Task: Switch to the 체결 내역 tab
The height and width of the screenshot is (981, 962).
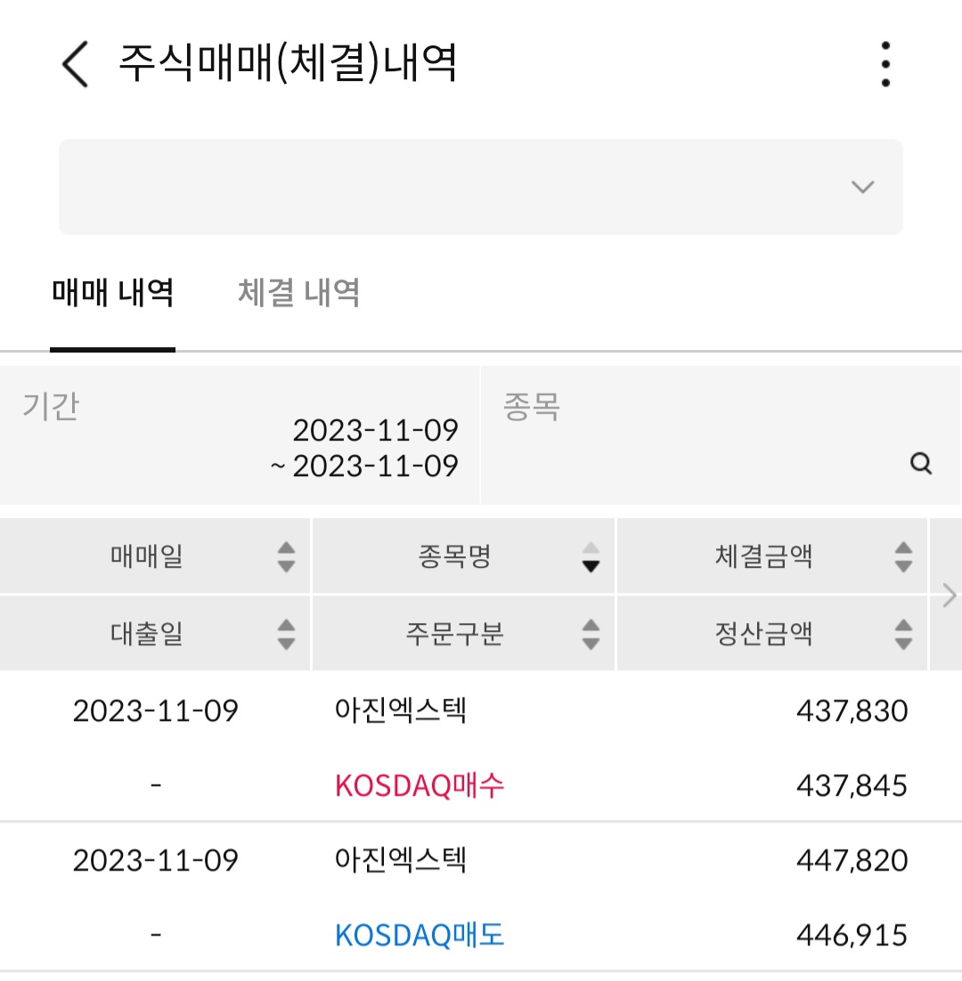Action: tap(298, 293)
